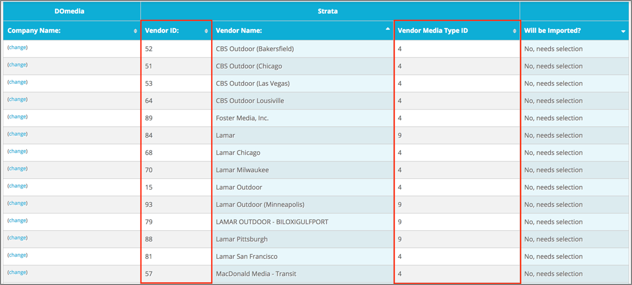Select vendor name CBS Outdoor (Las Vegas)

click(x=252, y=84)
